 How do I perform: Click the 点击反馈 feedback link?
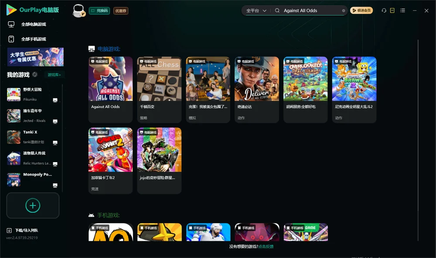[266, 247]
